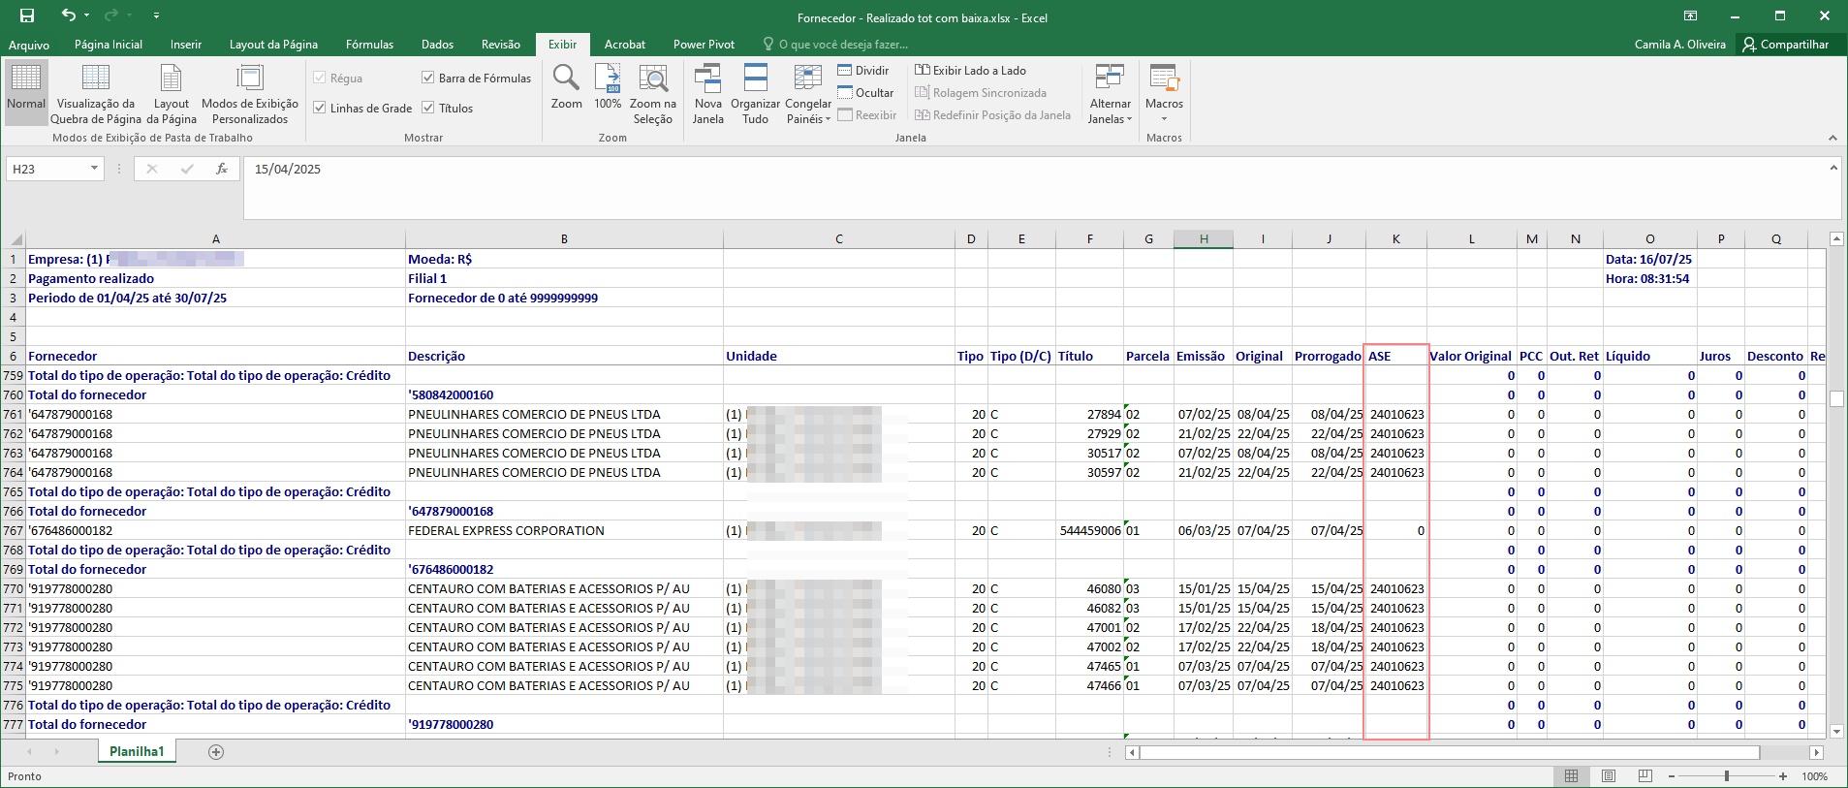
Task: Click user name Camila A. Oliveira
Action: click(x=1679, y=45)
